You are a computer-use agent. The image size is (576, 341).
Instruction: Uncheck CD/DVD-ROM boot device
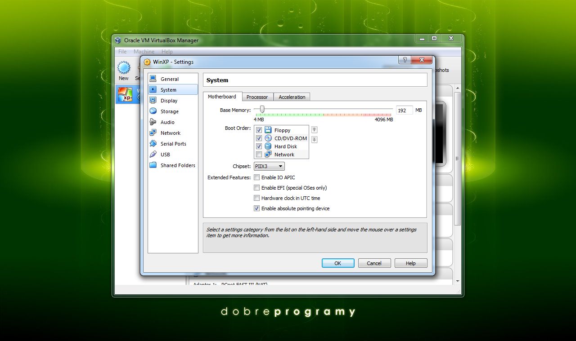(x=259, y=138)
